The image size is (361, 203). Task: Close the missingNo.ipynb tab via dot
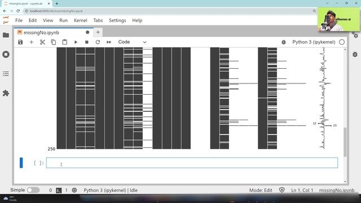click(x=87, y=33)
